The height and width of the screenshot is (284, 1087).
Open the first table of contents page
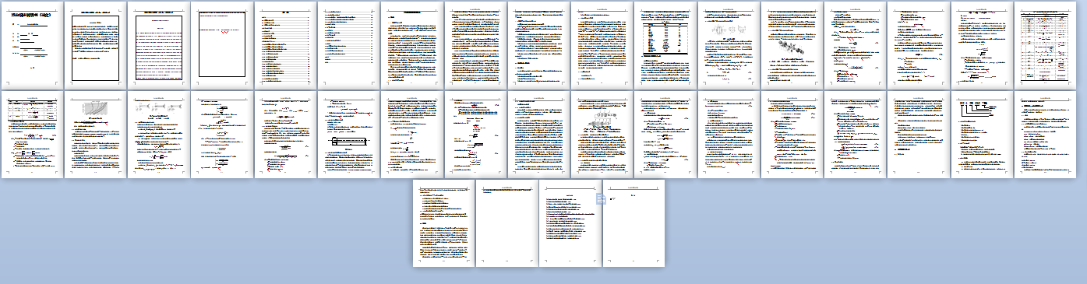pyautogui.click(x=285, y=44)
